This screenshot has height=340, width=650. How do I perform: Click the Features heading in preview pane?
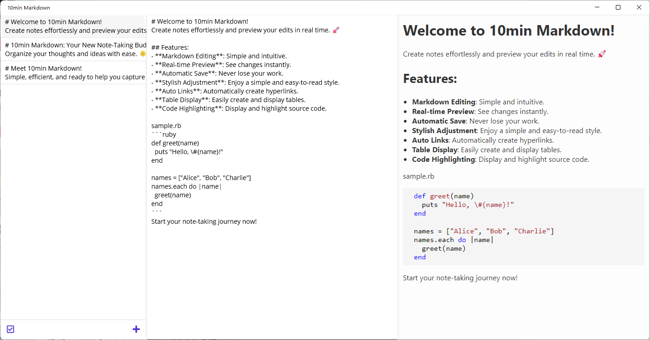tap(430, 78)
